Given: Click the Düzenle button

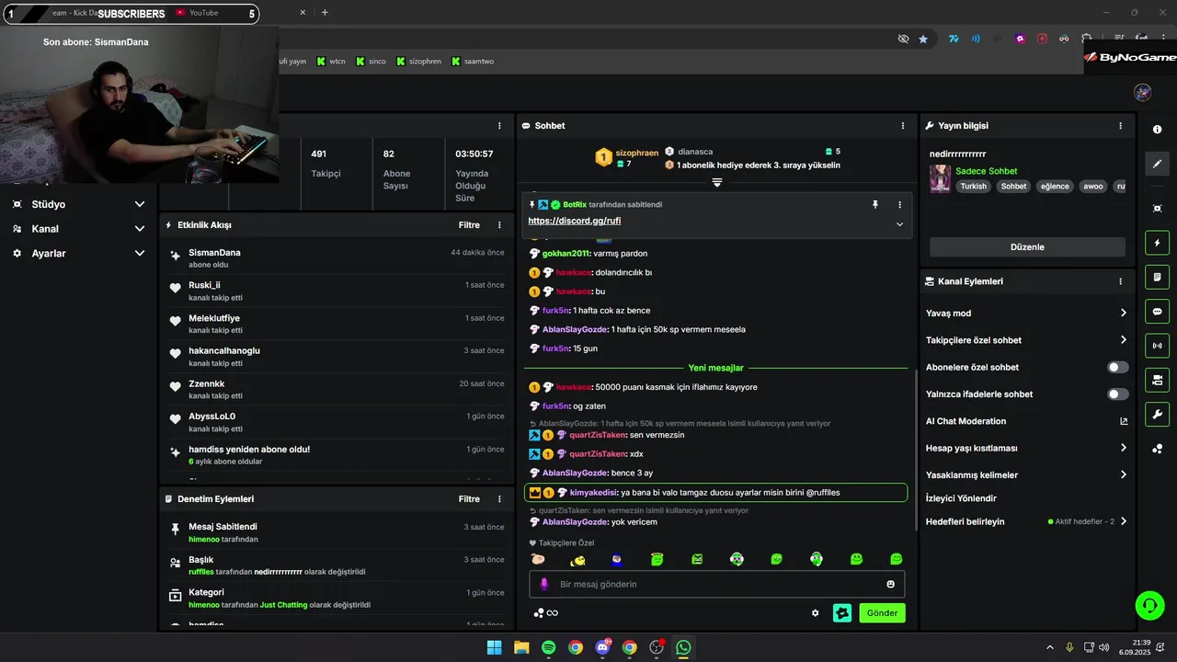Looking at the screenshot, I should point(1027,247).
